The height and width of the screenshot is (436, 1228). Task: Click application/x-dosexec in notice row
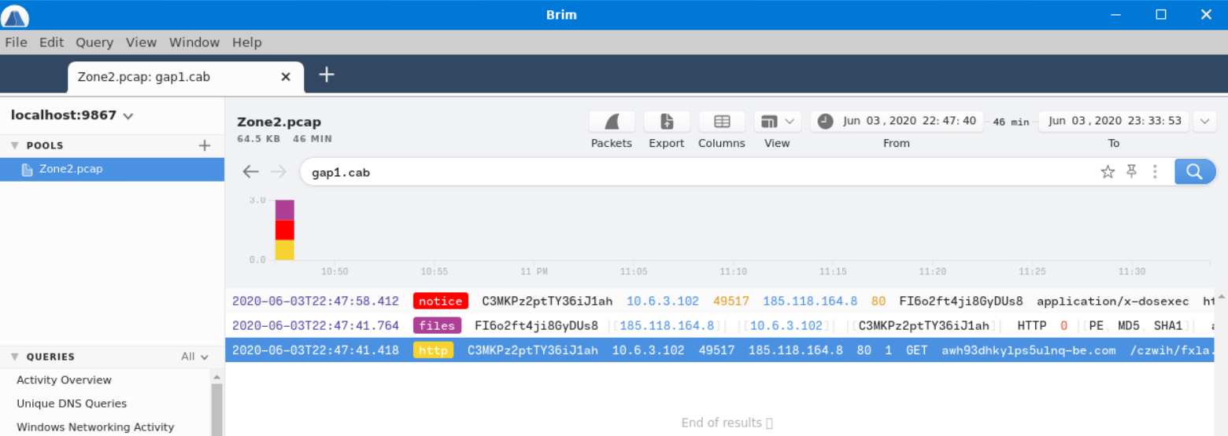pos(1112,301)
